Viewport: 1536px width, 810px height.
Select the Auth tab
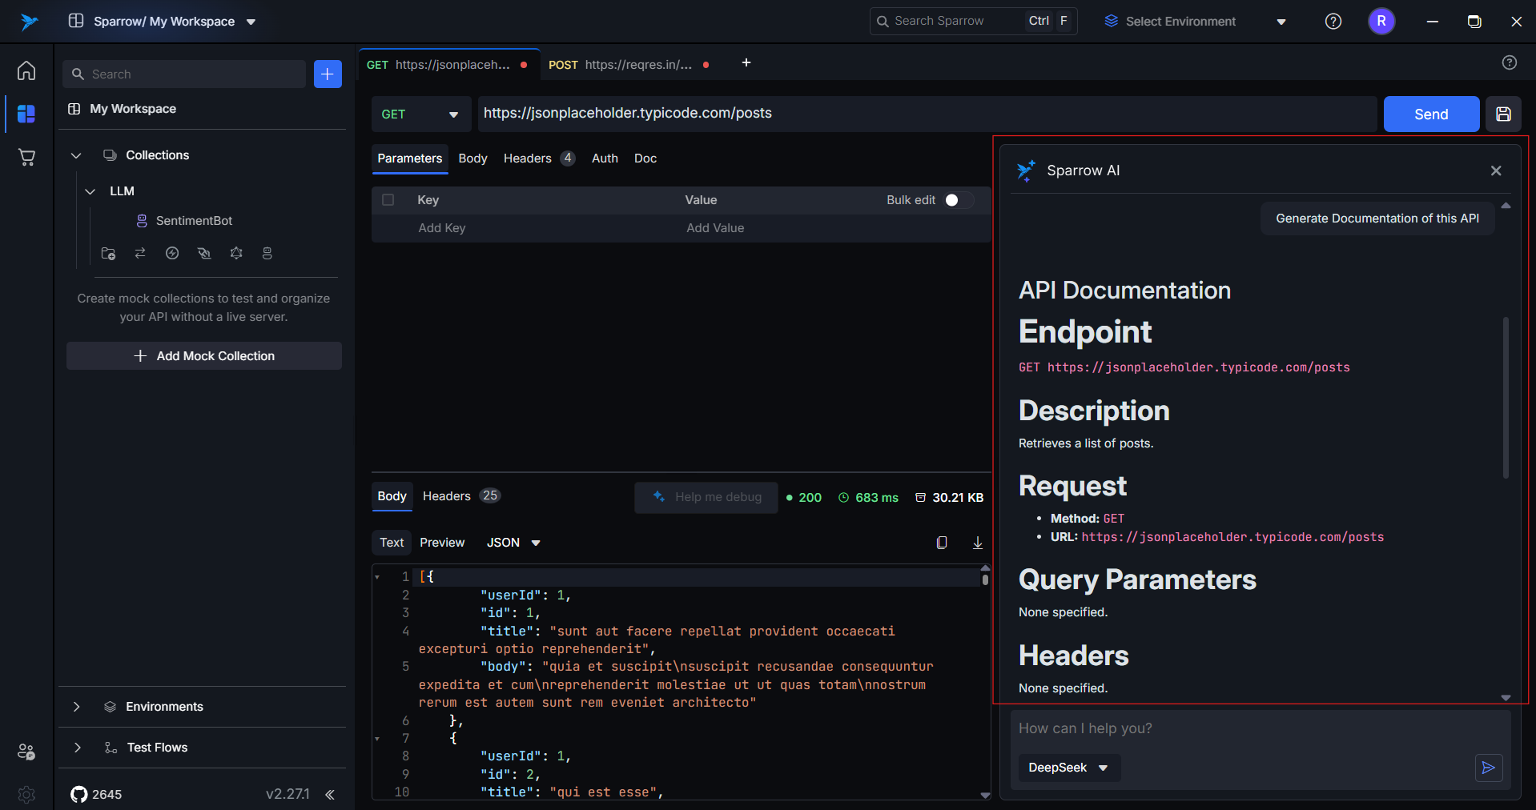point(605,158)
